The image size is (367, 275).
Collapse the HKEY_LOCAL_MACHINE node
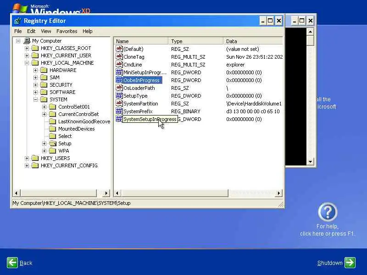pos(27,63)
